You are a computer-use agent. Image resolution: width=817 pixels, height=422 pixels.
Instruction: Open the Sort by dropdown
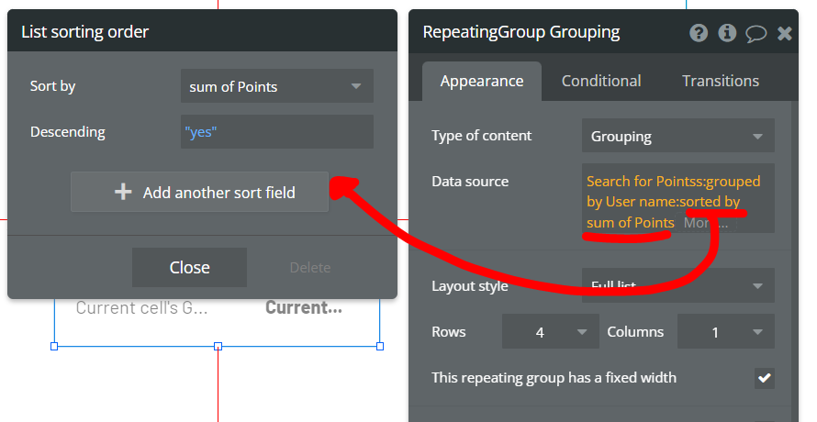tap(276, 86)
